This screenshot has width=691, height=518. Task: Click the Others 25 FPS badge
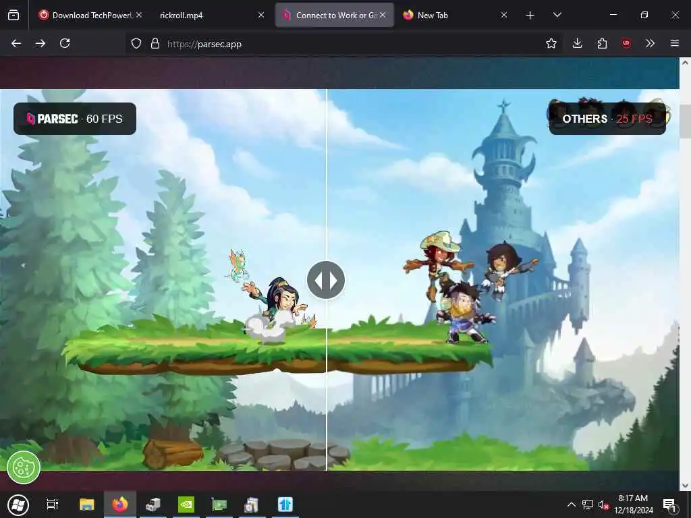click(607, 119)
